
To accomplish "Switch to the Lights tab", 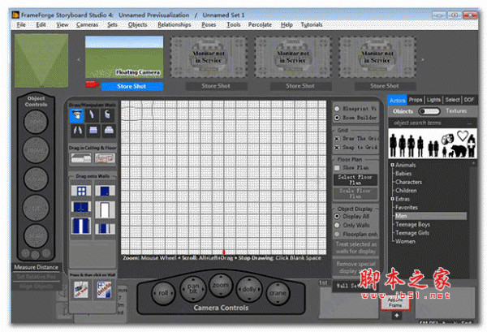I will point(433,100).
